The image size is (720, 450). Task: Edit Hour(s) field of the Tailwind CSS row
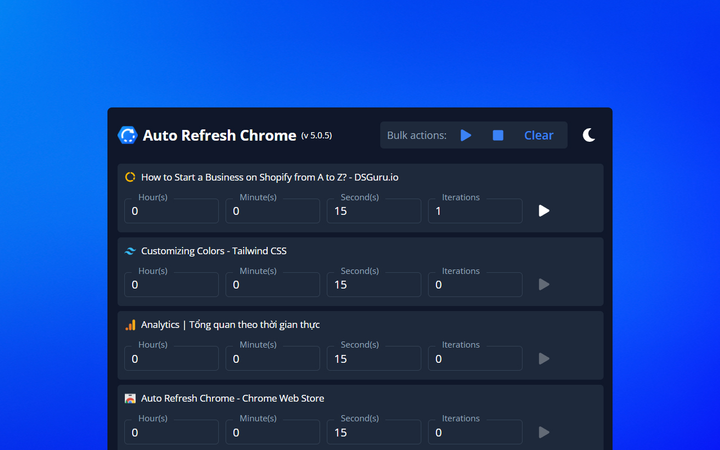click(x=172, y=285)
